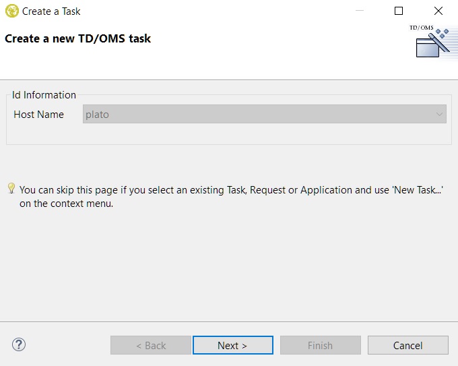Viewport: 458px width, 366px height.
Task: Click the Create a Task window icon
Action: (11, 11)
